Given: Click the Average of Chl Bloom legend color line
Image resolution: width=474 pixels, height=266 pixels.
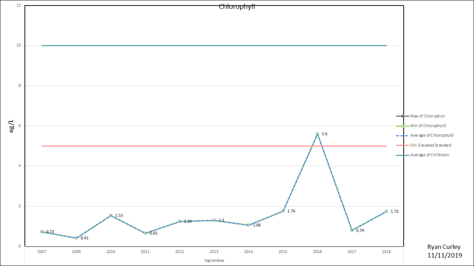Looking at the screenshot, I should tap(402, 155).
